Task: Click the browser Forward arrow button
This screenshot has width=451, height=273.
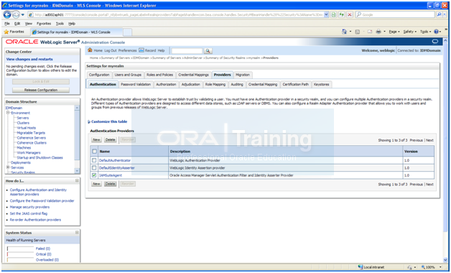Action: [x=16, y=14]
